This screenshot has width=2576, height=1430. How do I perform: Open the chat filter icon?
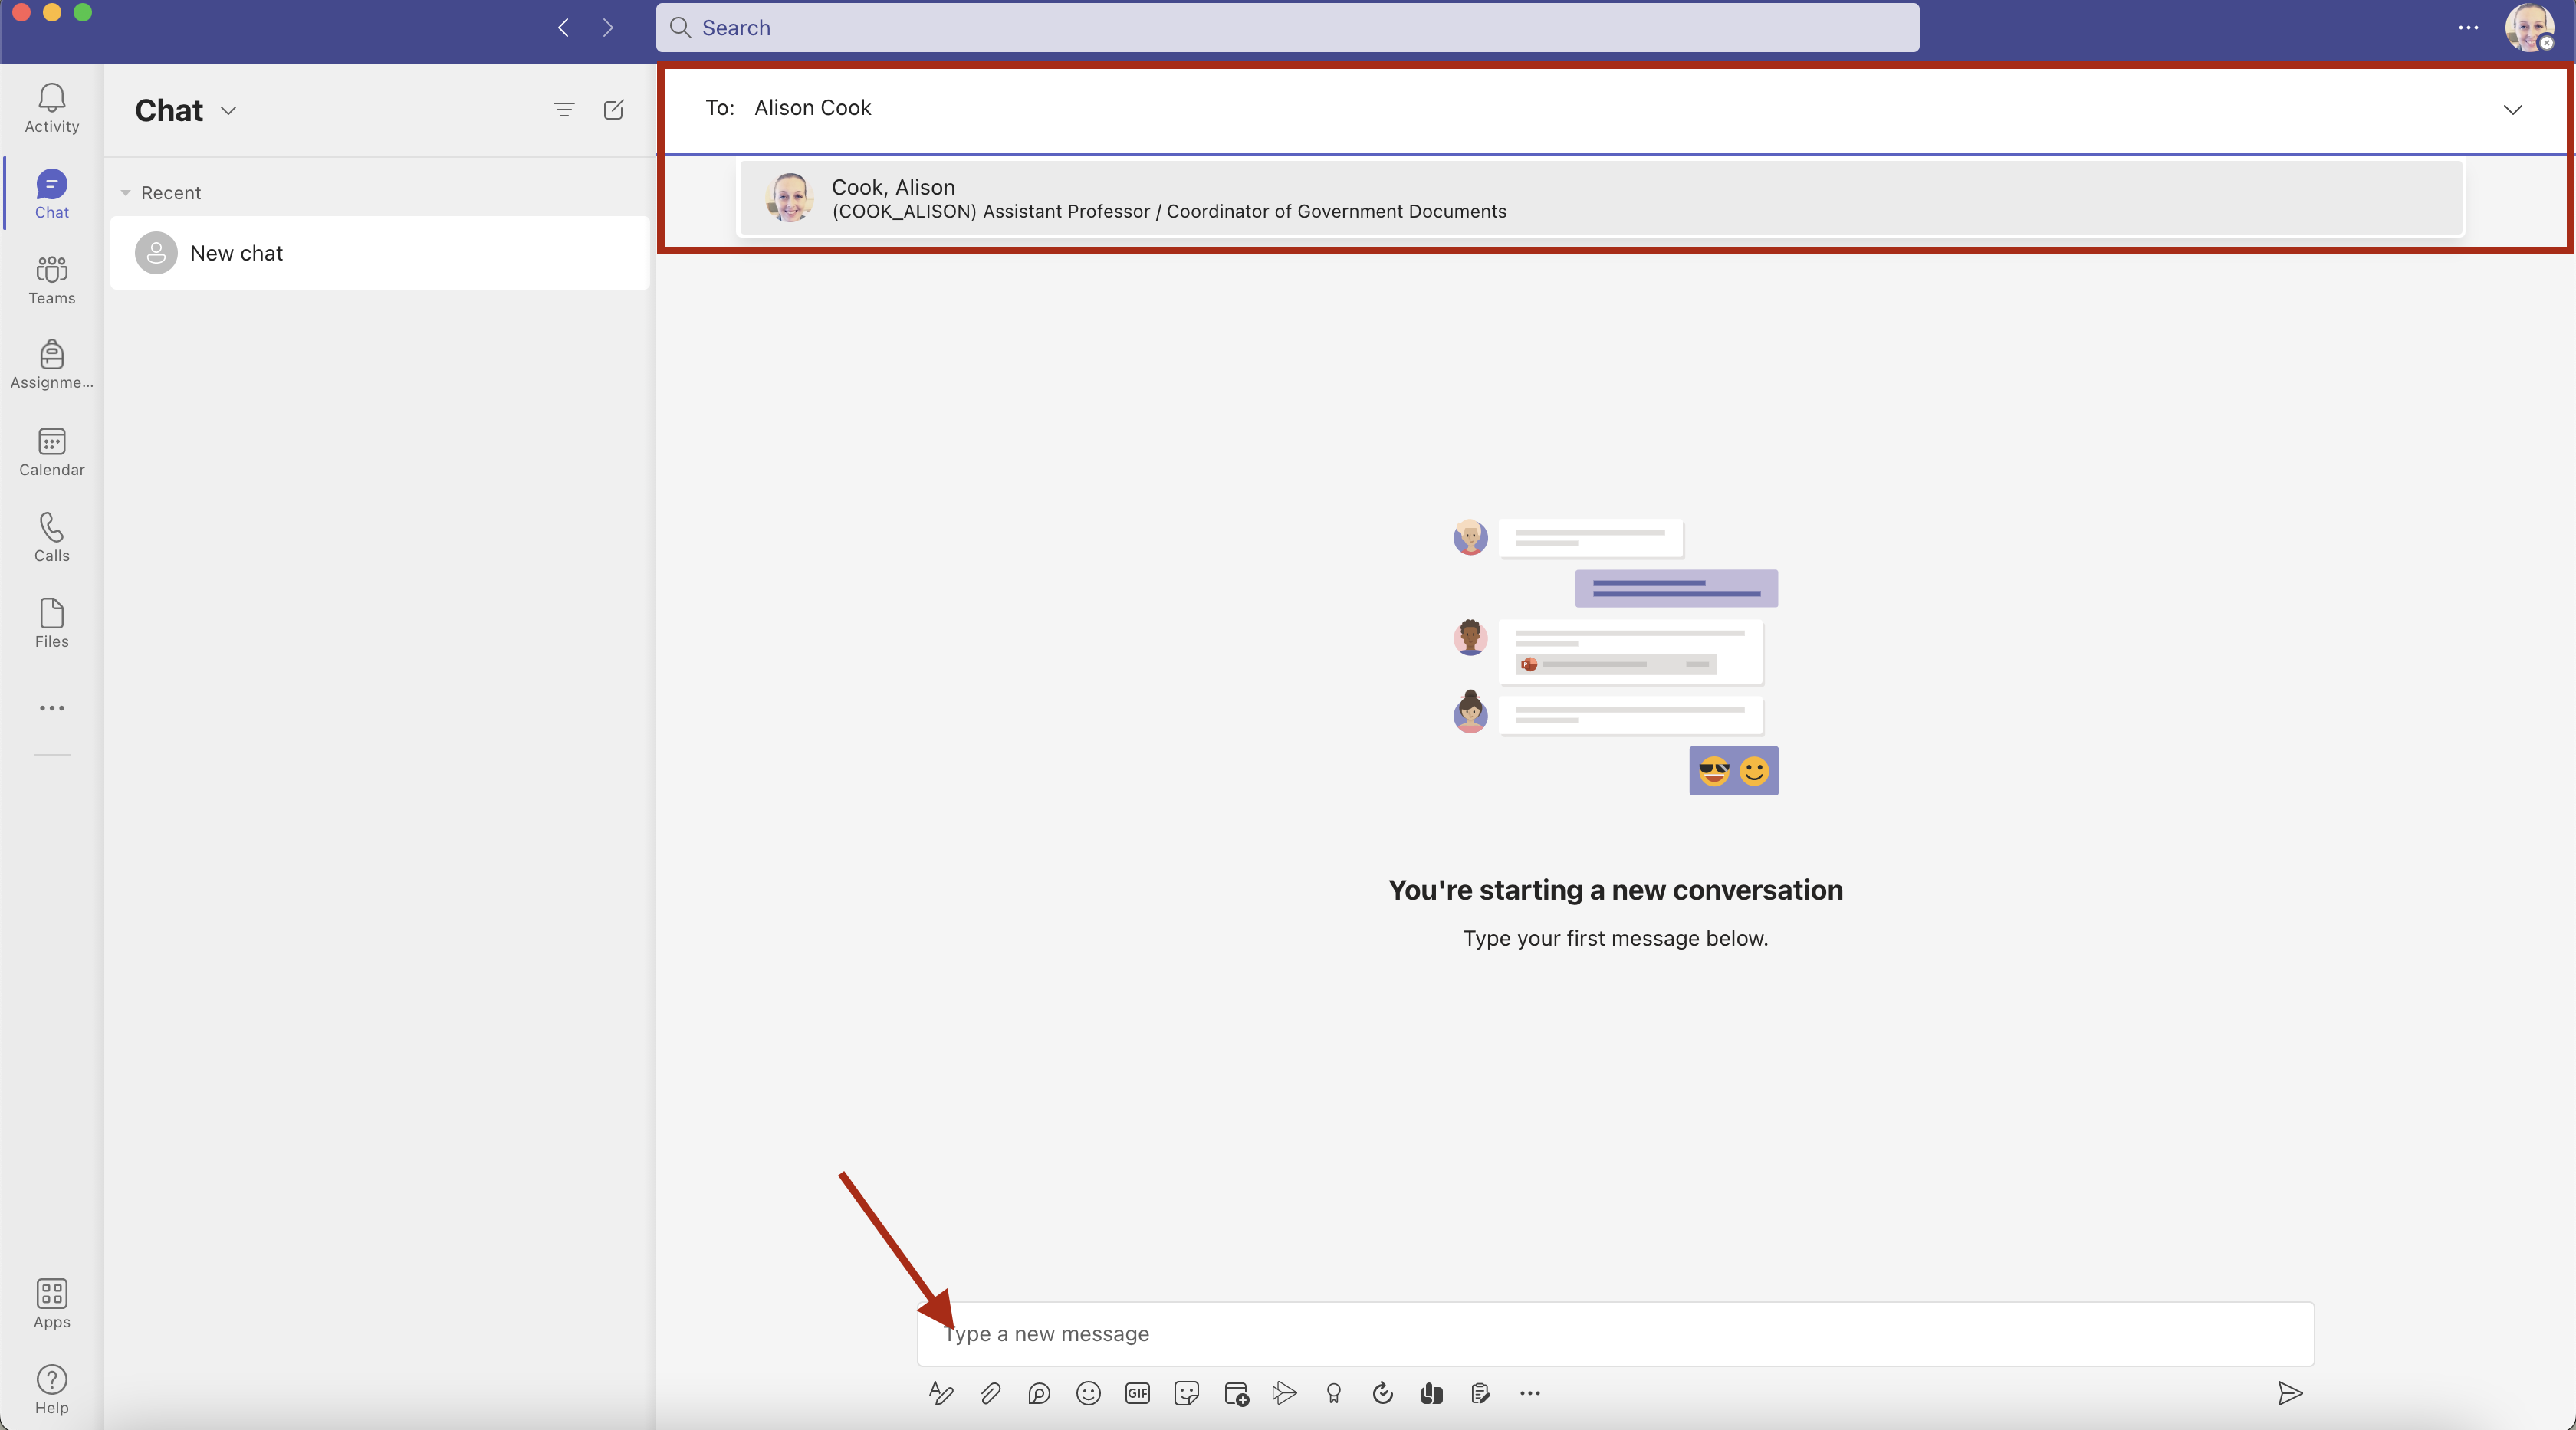[564, 110]
